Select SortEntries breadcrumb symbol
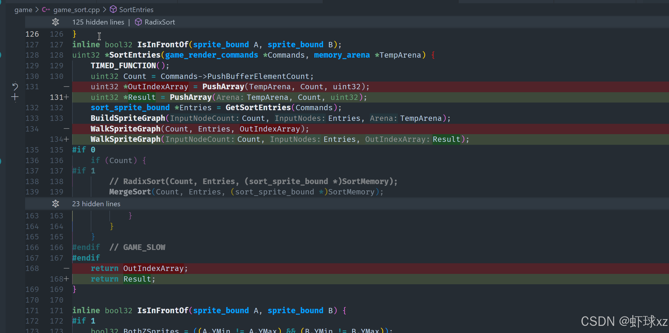This screenshot has height=333, width=669. (x=136, y=10)
